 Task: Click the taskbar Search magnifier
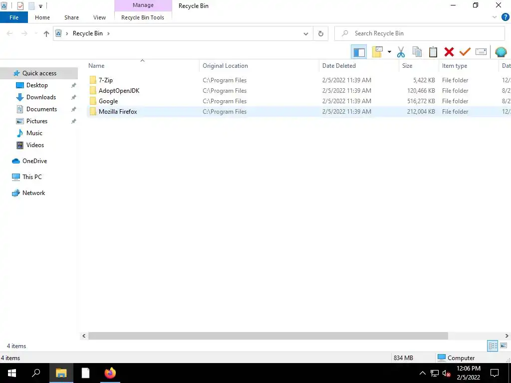point(36,373)
